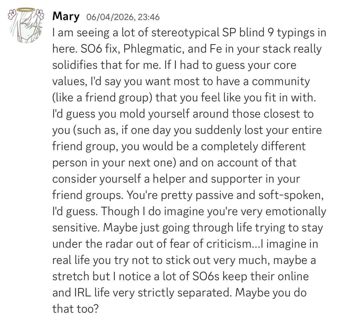
Task: Click the word 'IRL' in the message
Action: (x=80, y=293)
